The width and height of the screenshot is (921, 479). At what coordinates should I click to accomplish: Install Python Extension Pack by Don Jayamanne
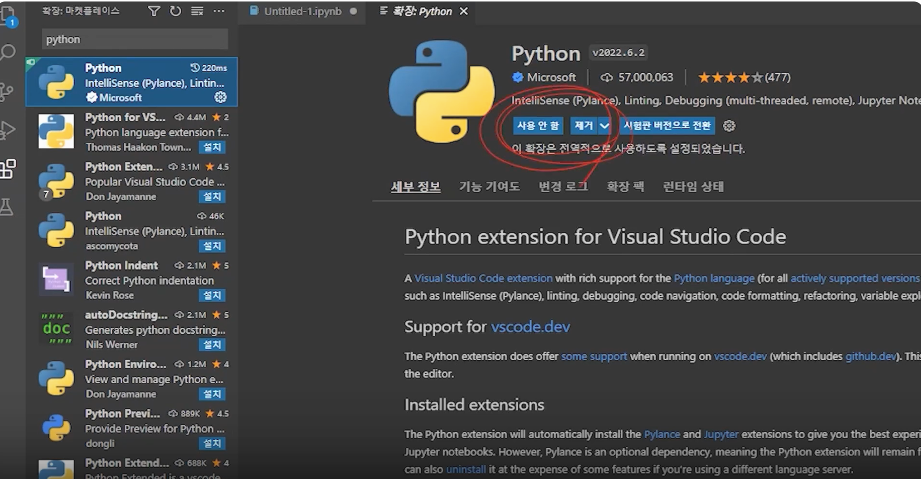(212, 196)
